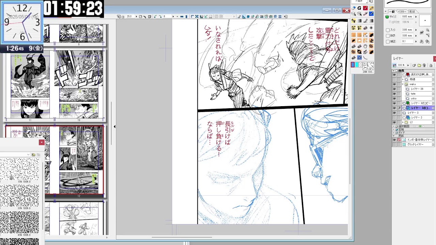436x245 pixels.
Task: Toggle visibility of the waku folder
Action: point(394,84)
